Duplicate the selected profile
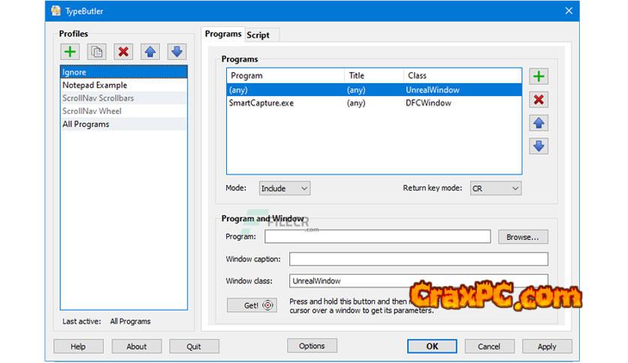The image size is (628, 363). (x=96, y=52)
